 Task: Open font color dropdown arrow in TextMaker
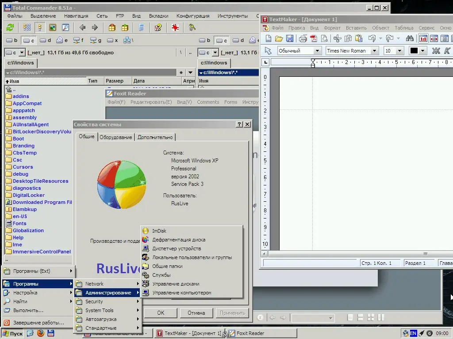tap(422, 51)
